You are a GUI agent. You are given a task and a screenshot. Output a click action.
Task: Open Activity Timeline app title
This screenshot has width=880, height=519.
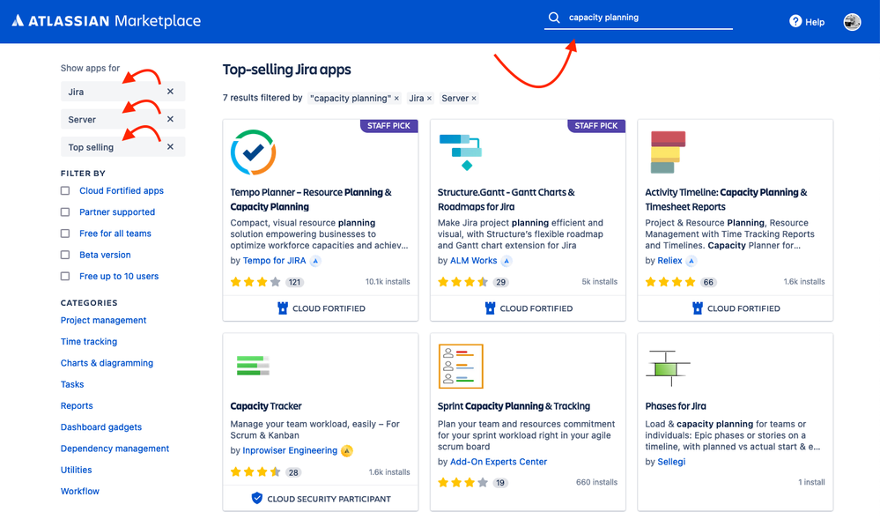click(726, 199)
